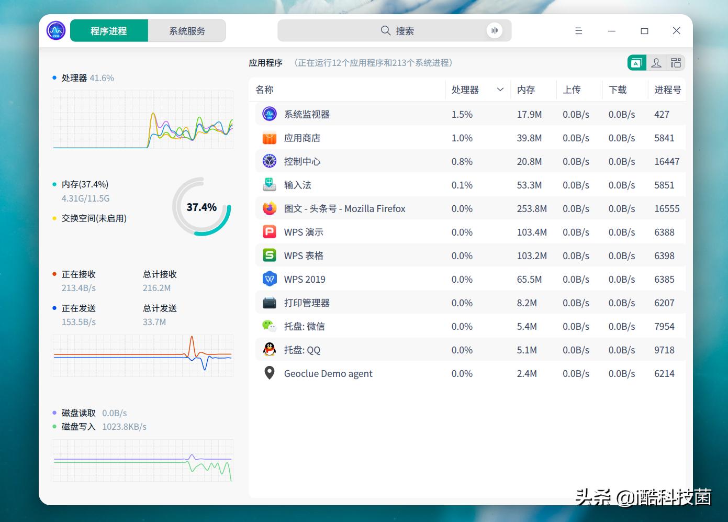Viewport: 728px width, 522px height.
Task: Click the 应用商店 orange store icon
Action: point(269,137)
